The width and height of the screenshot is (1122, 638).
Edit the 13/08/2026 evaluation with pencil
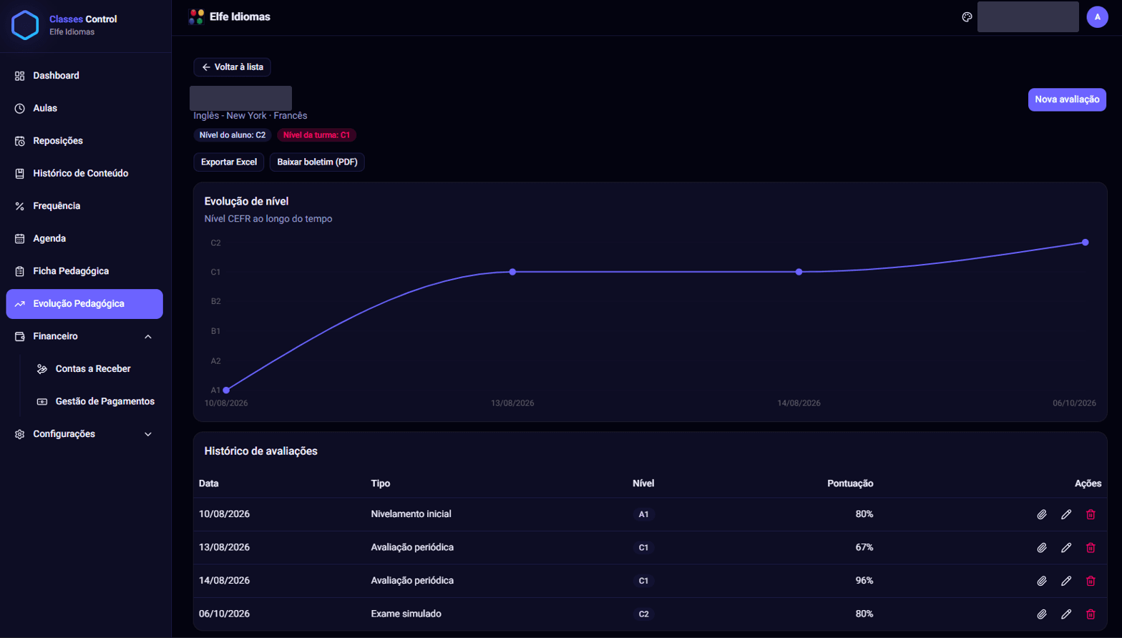(x=1066, y=548)
